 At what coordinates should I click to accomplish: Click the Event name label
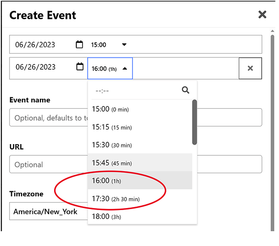pos(30,100)
